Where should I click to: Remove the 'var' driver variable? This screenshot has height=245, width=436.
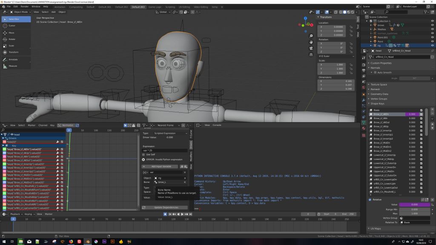(x=185, y=173)
